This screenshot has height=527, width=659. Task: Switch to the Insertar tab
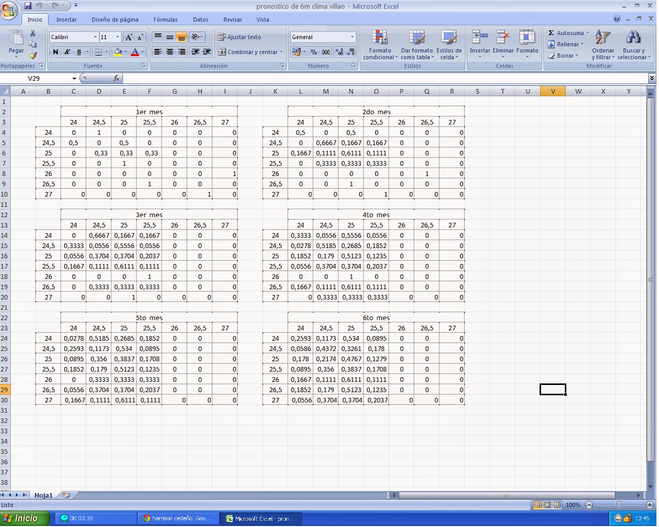(x=66, y=20)
